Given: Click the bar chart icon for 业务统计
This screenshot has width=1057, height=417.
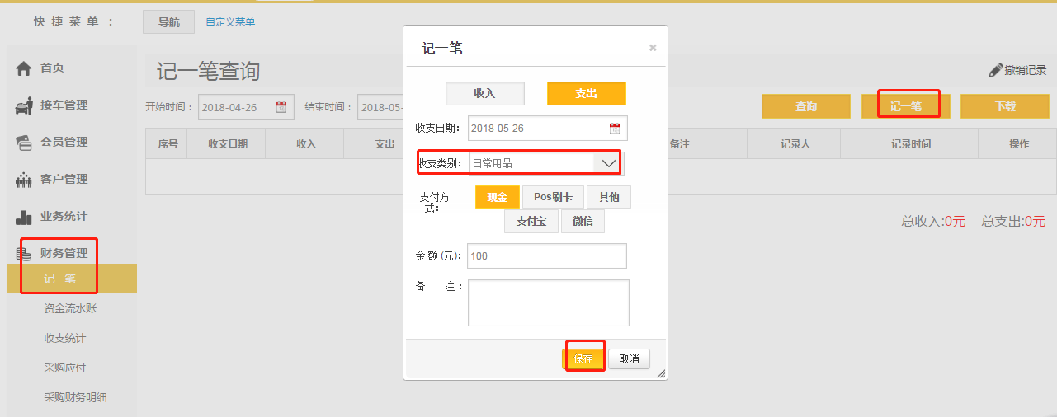Looking at the screenshot, I should pyautogui.click(x=24, y=217).
